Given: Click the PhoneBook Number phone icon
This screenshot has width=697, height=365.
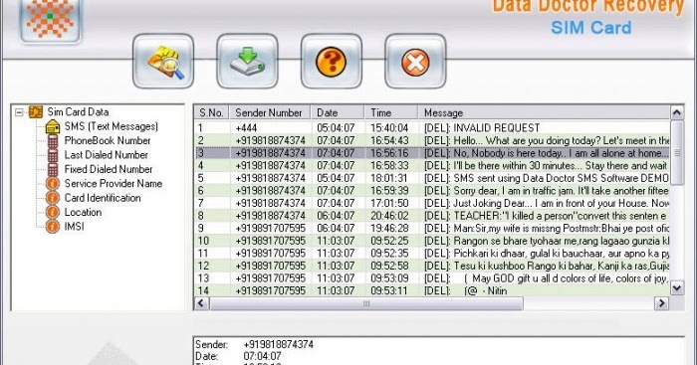Looking at the screenshot, I should (53, 141).
